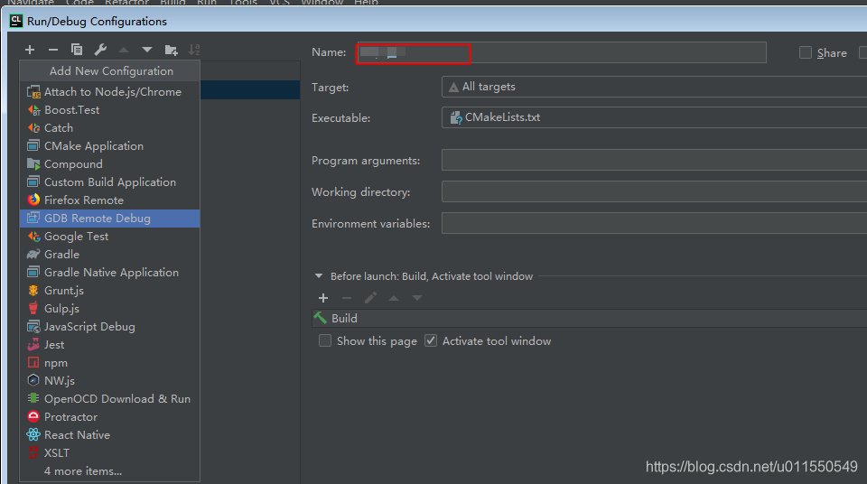Pick Firefox Remote configuration

[x=109, y=200]
